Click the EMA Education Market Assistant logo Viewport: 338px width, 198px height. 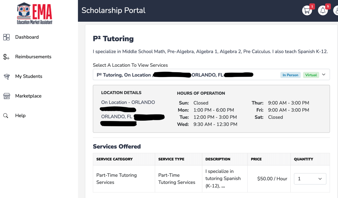click(35, 13)
